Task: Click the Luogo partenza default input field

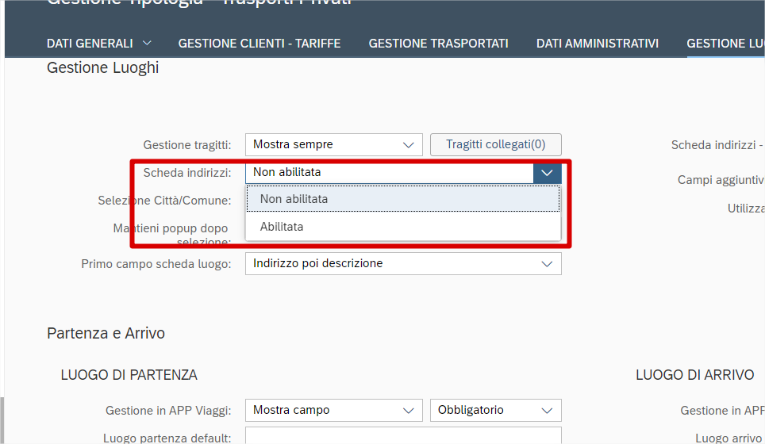Action: (x=403, y=437)
